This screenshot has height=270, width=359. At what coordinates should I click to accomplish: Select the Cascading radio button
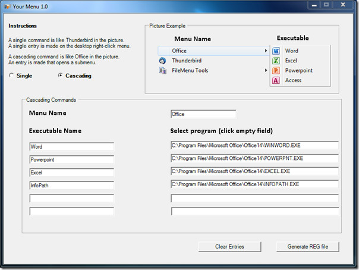(60, 76)
